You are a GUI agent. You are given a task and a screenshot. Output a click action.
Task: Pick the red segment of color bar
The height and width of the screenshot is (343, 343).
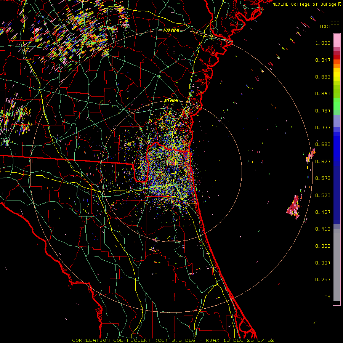[x=337, y=57]
